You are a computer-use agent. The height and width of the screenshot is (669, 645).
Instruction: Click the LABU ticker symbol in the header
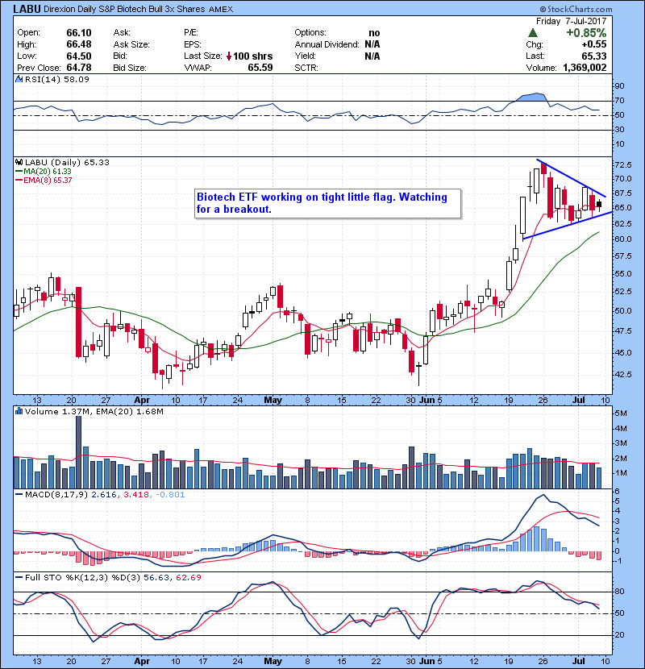[x=27, y=9]
